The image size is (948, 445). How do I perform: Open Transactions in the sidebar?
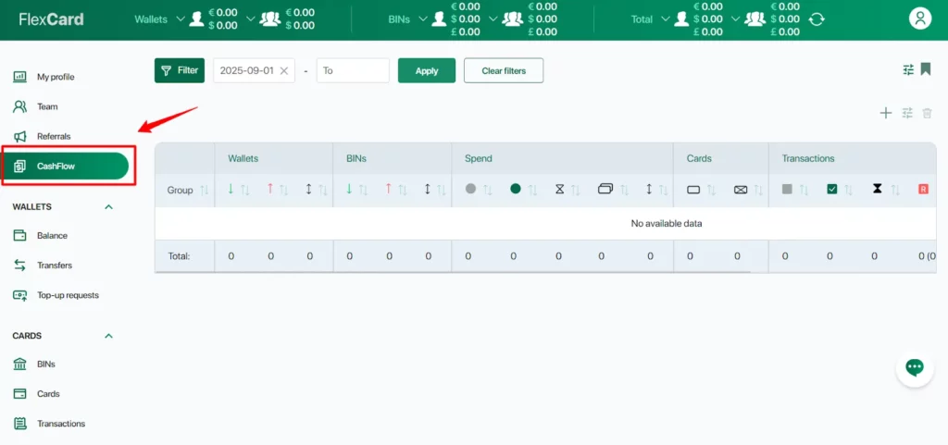click(x=61, y=424)
